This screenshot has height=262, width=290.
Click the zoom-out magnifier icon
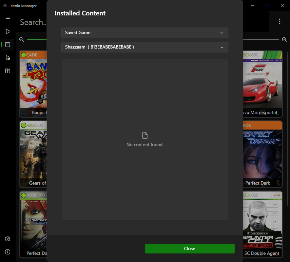[x=21, y=39]
